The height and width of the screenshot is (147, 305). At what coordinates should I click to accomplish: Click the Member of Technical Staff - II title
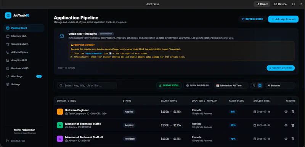[84, 137]
